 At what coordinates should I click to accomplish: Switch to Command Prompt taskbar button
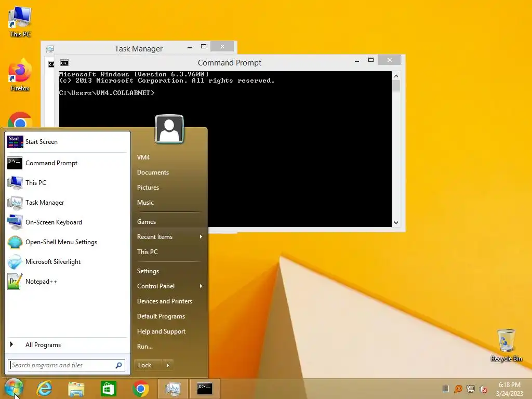(x=205, y=389)
